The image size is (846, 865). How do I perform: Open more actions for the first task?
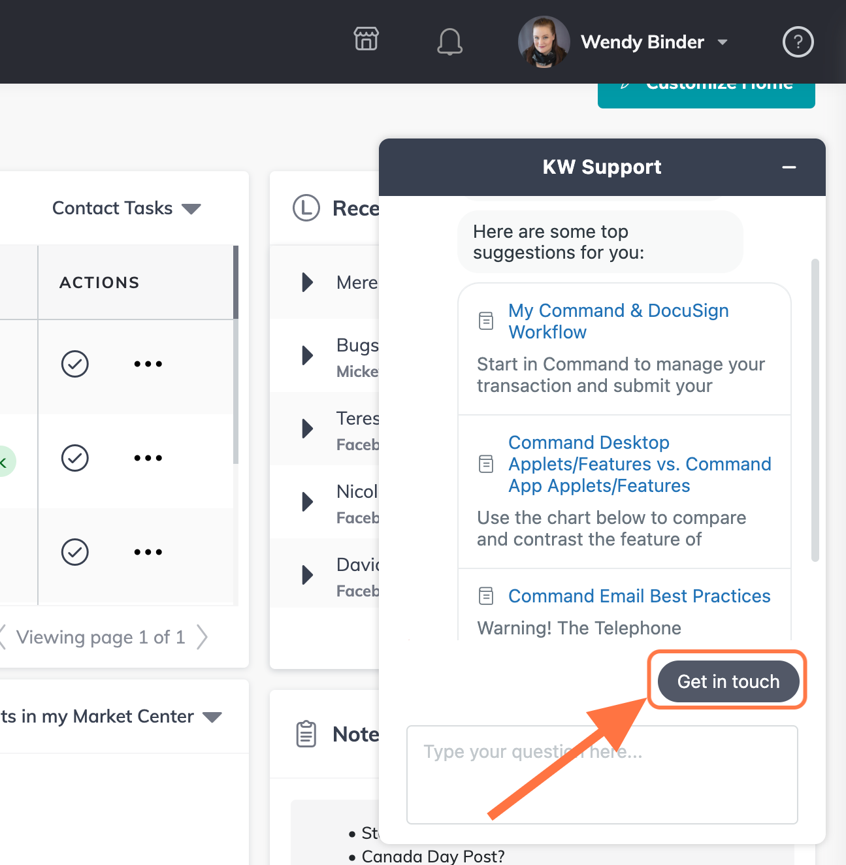[x=148, y=364]
